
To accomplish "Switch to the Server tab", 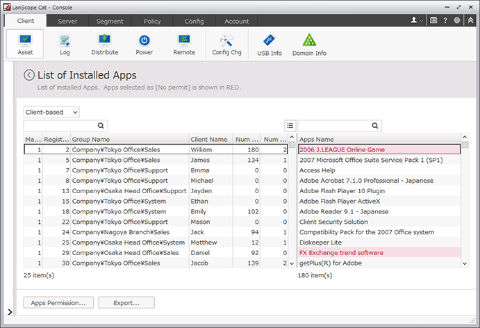I will click(x=67, y=22).
